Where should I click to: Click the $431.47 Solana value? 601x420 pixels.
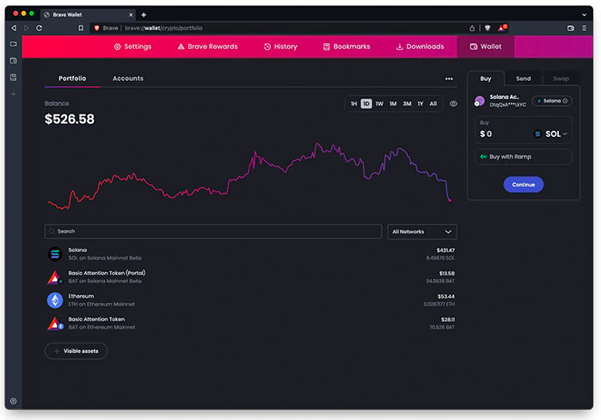(445, 250)
